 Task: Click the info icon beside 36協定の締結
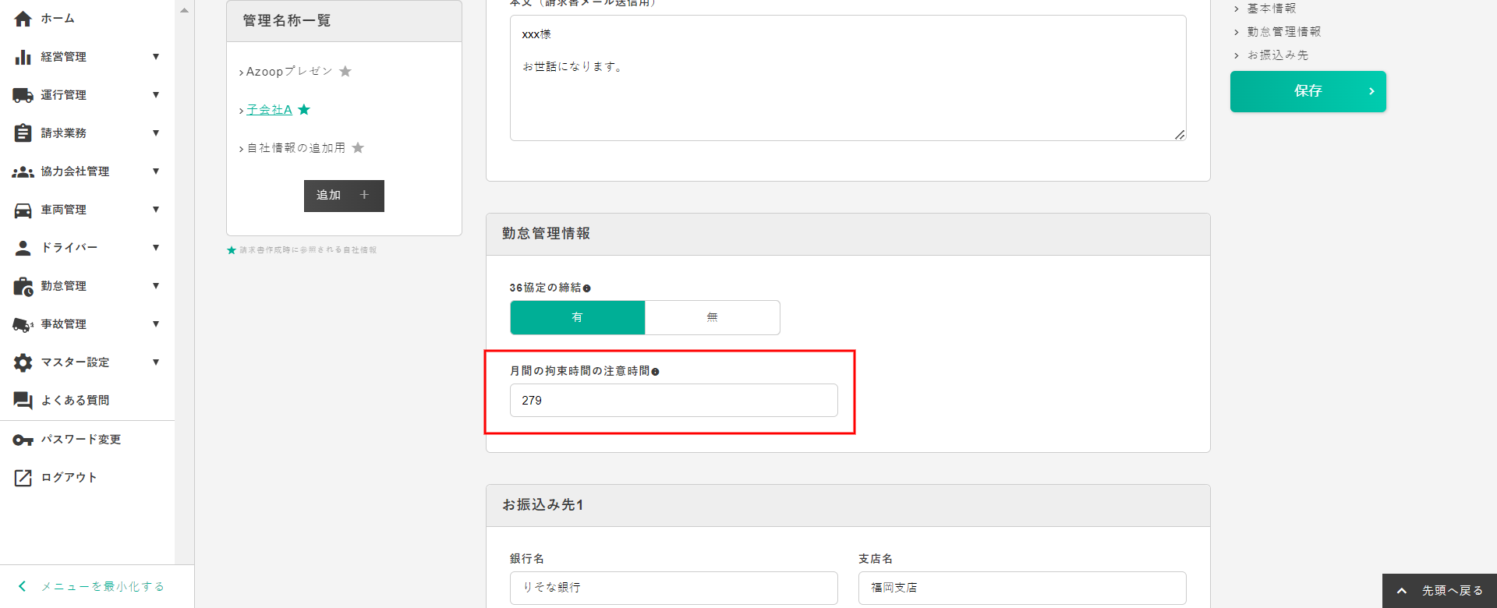587,288
